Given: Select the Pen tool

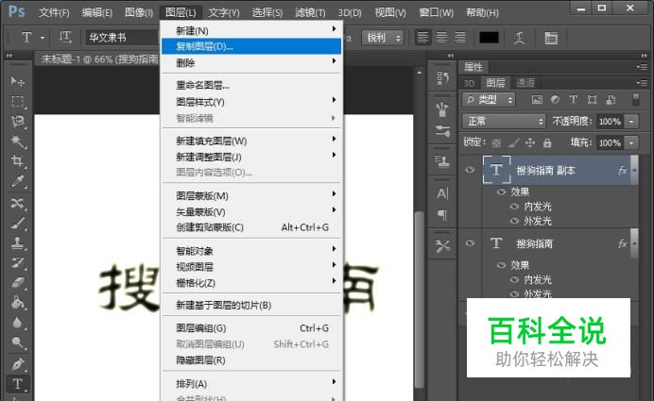Looking at the screenshot, I should [x=17, y=364].
